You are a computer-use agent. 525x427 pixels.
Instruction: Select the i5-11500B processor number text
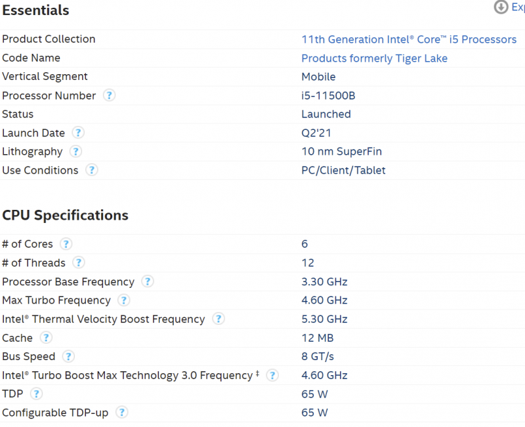(x=328, y=96)
